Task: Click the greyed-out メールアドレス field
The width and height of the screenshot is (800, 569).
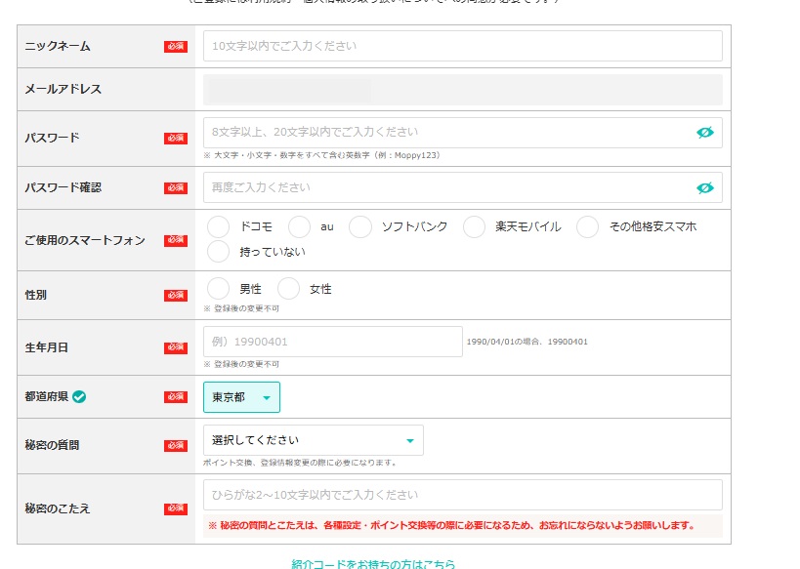Action: pyautogui.click(x=462, y=90)
